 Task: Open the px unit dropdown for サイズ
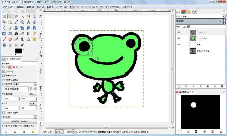click(33, 104)
